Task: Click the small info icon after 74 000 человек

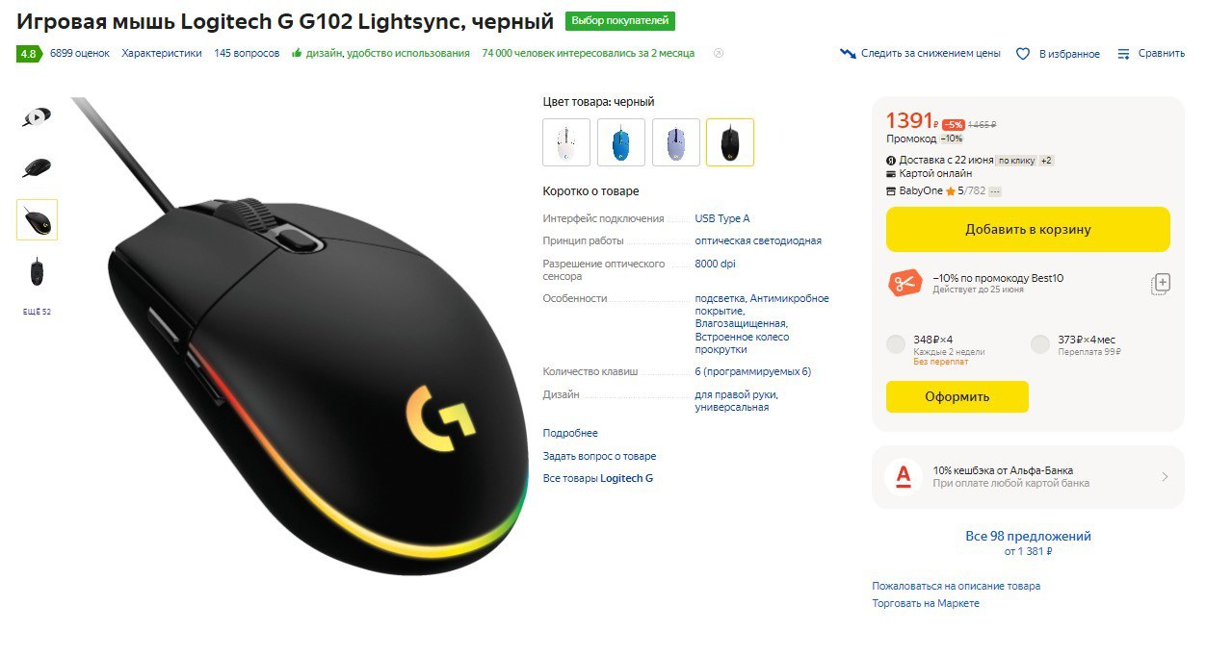Action: (718, 54)
